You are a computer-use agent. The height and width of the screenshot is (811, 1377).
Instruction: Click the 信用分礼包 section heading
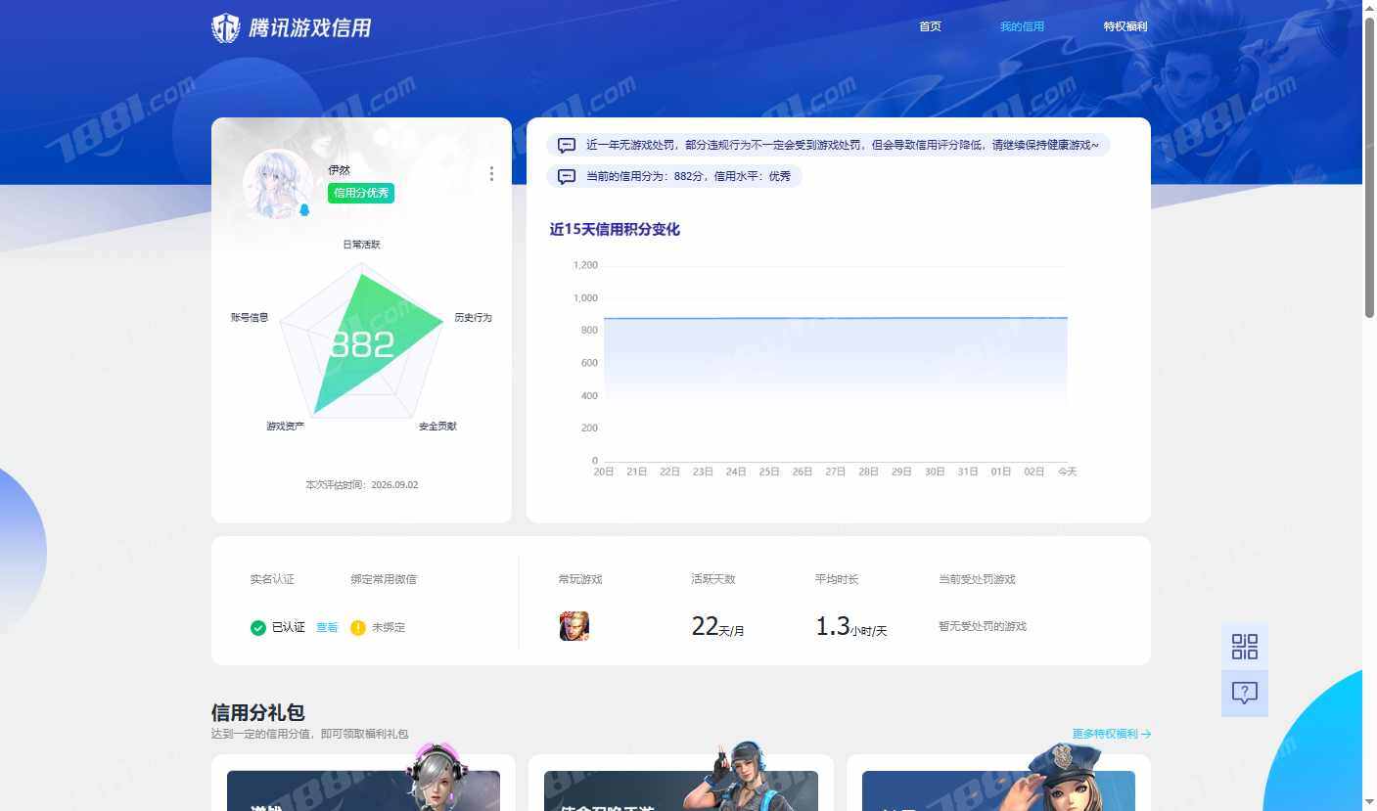(x=258, y=712)
